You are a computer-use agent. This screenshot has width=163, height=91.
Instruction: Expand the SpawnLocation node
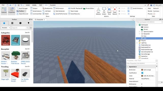point(139,32)
